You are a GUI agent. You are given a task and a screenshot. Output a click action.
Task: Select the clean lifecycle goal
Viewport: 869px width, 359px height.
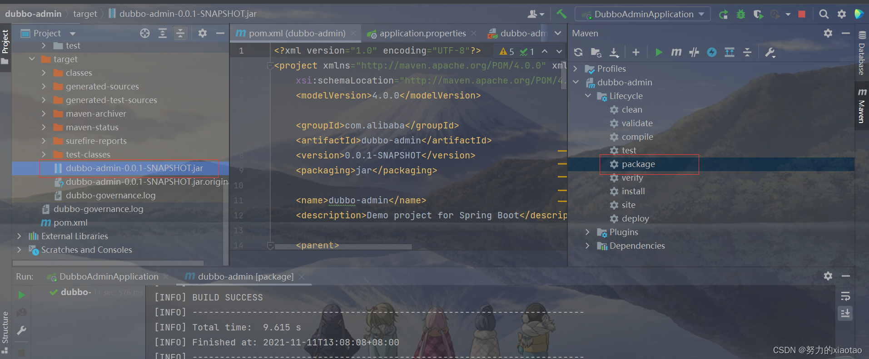[x=631, y=109]
